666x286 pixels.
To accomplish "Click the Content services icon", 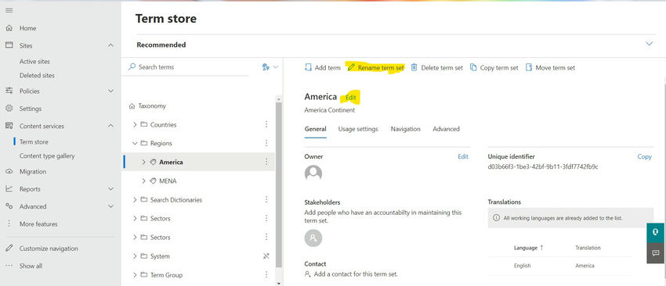I will pyautogui.click(x=9, y=126).
